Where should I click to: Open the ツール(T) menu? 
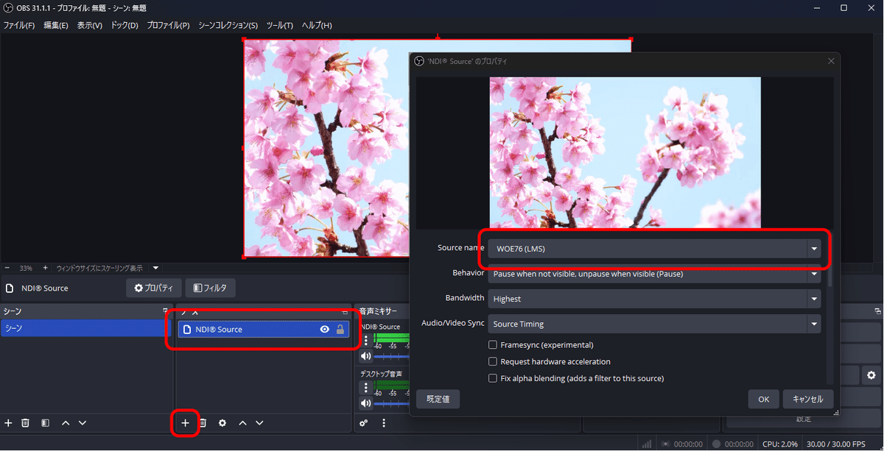click(x=279, y=25)
